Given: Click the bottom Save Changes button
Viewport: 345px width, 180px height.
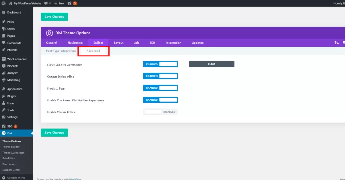Looking at the screenshot, I should coord(54,133).
